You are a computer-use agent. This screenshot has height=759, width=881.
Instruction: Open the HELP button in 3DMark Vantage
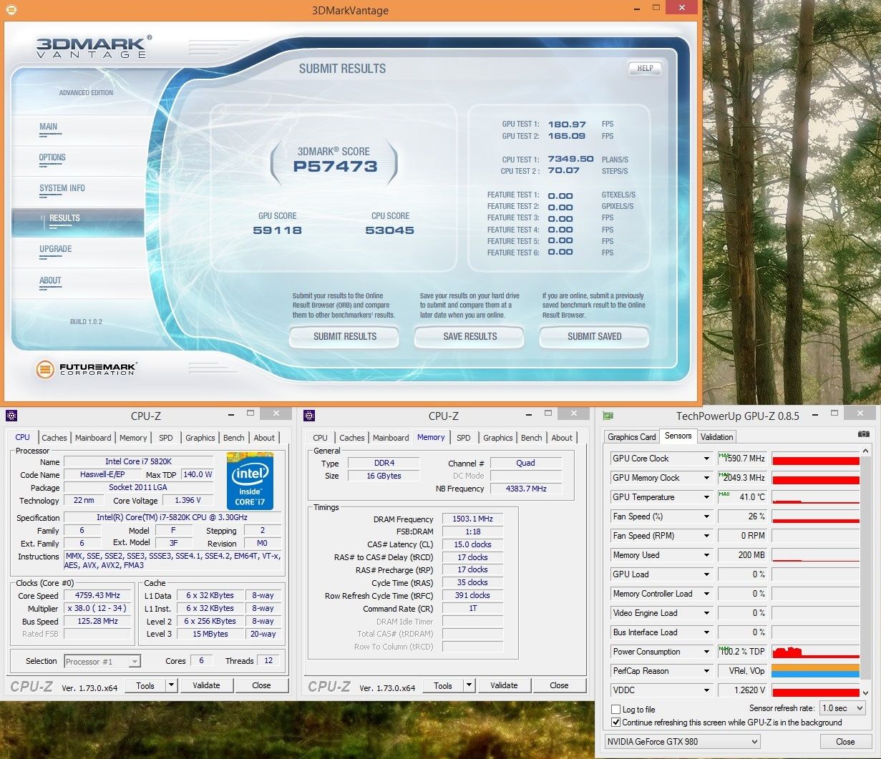point(645,68)
